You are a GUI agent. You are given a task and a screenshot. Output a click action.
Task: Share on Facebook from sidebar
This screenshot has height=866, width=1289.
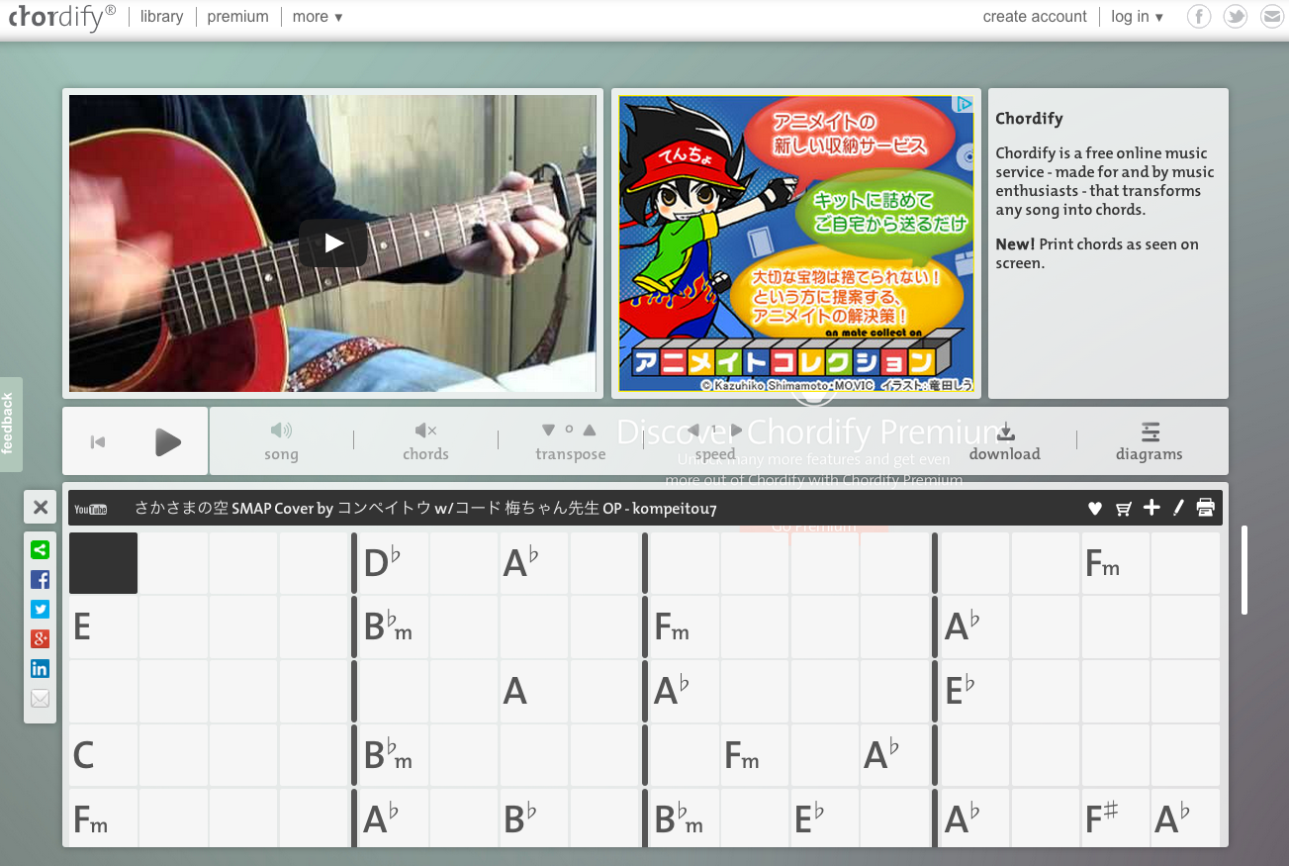(x=40, y=580)
